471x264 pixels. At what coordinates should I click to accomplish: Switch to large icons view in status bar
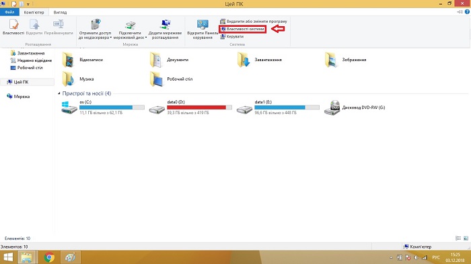466,238
